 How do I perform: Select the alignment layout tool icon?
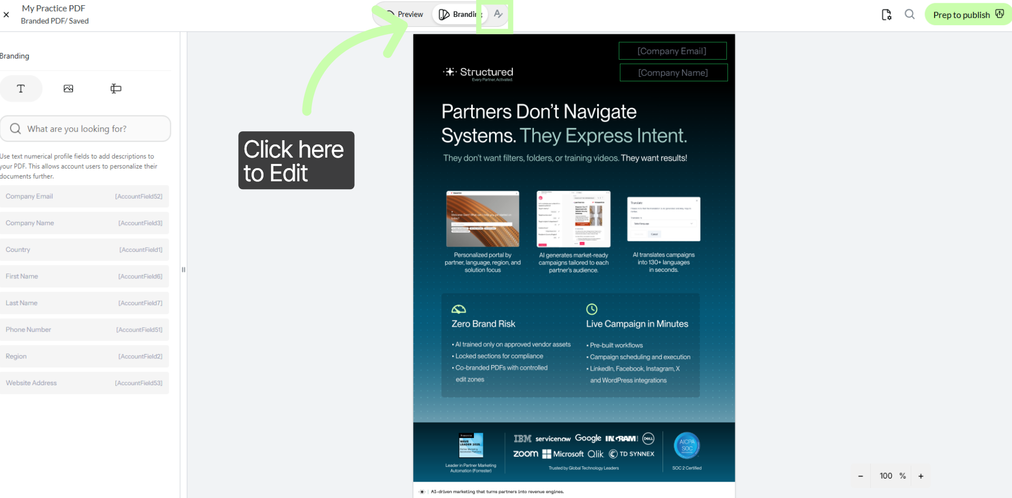click(116, 89)
